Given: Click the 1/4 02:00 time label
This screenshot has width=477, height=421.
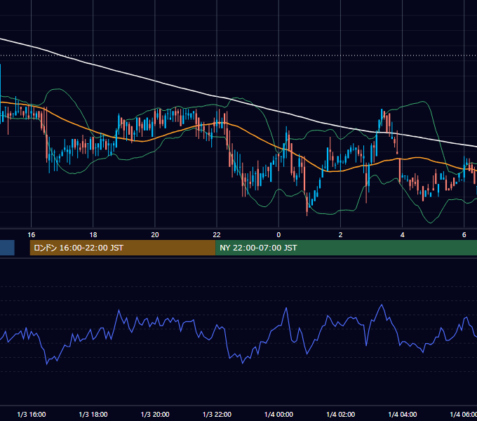Looking at the screenshot, I should (341, 414).
